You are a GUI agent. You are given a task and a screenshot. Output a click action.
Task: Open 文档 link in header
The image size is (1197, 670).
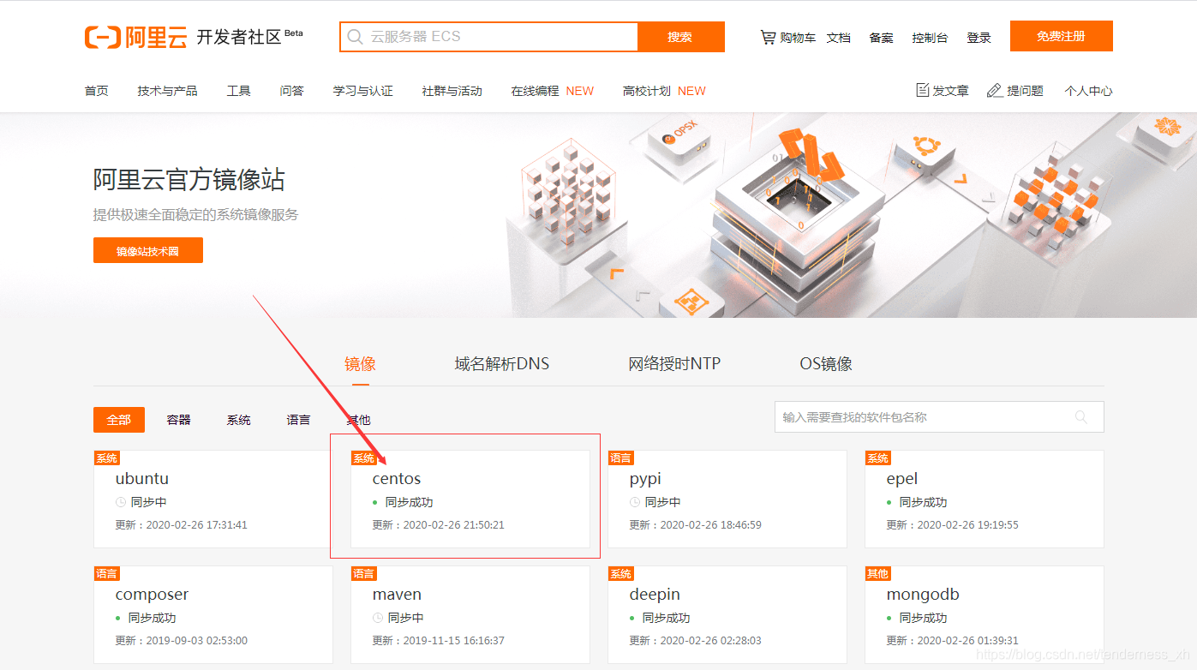[x=839, y=38]
